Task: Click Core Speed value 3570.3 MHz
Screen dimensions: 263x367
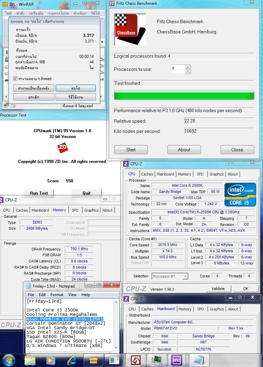Action: click(x=167, y=245)
